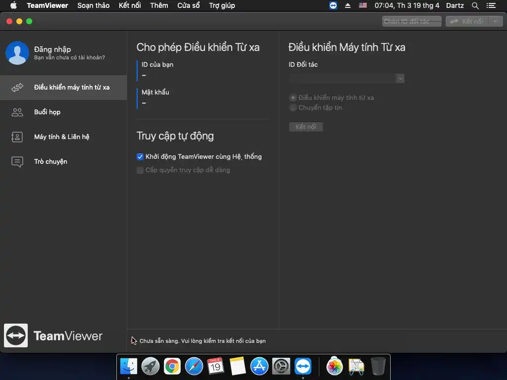Open Trash in the Dock
This screenshot has height=380, width=507.
pos(378,366)
